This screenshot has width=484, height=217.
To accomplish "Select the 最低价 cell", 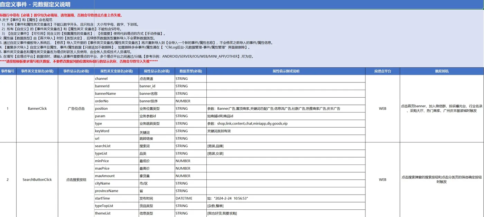I will pyautogui.click(x=157, y=161).
